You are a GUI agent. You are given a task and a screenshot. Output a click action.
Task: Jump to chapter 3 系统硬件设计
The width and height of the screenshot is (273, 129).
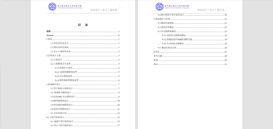click(83, 84)
